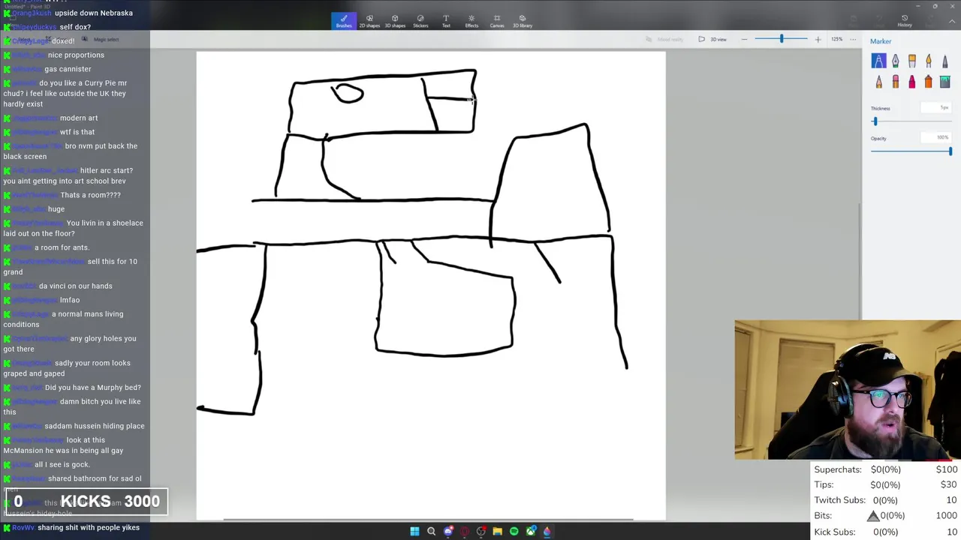Click the Kick Subs goal row
Viewport: 961px width, 540px height.
886,532
